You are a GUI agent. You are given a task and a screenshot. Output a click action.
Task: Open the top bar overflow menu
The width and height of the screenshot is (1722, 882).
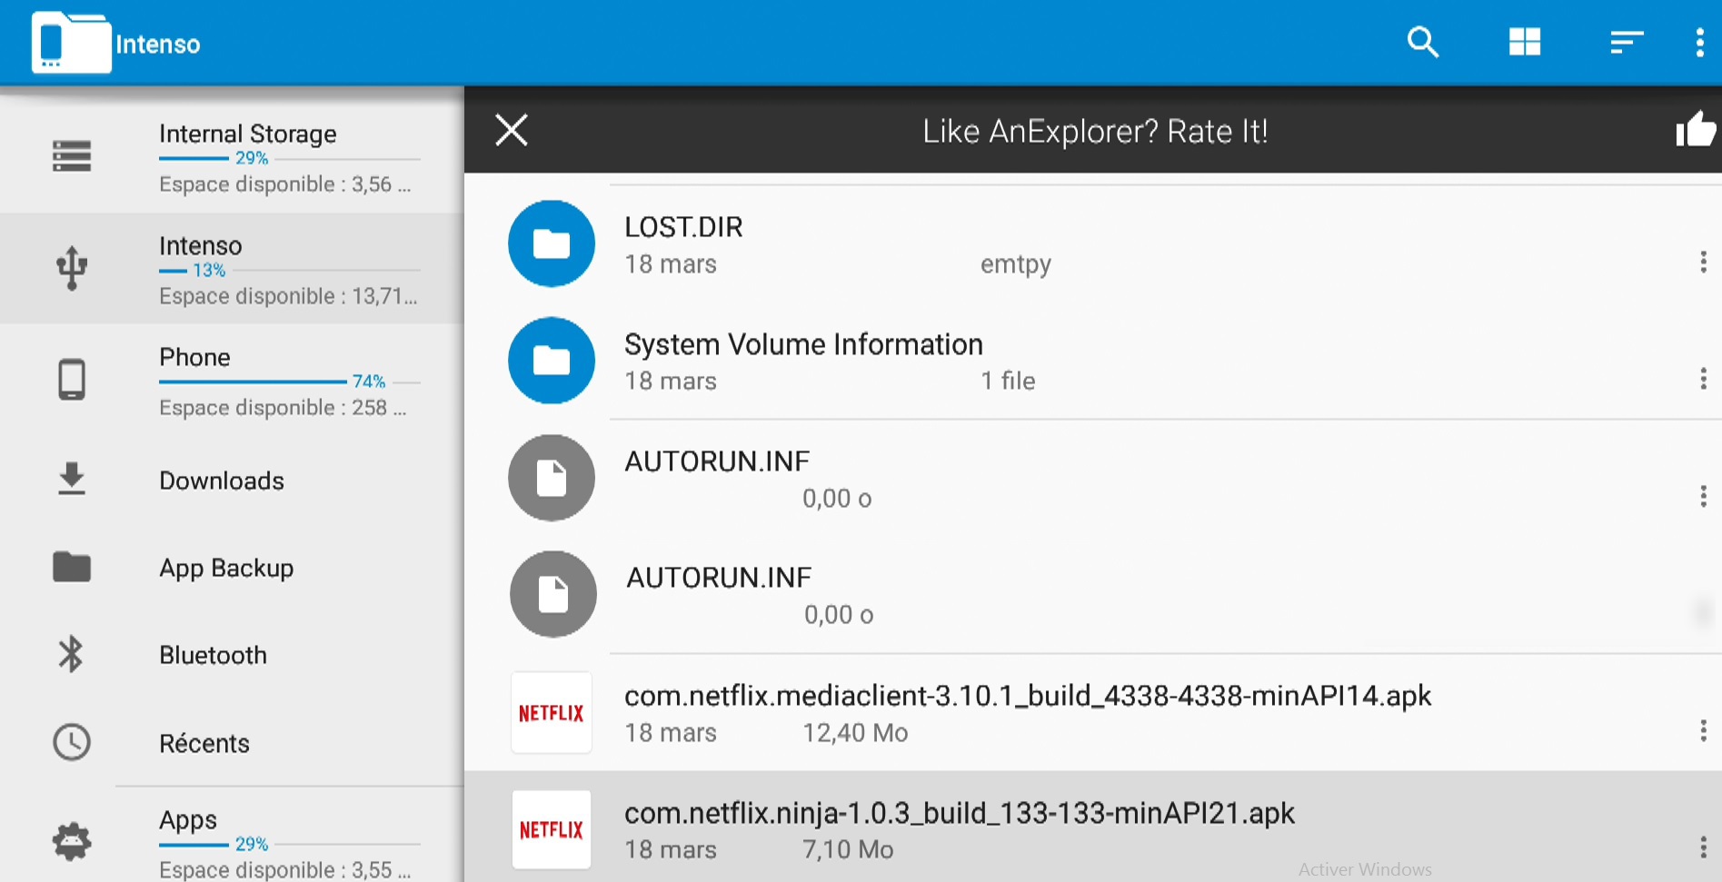click(1699, 42)
